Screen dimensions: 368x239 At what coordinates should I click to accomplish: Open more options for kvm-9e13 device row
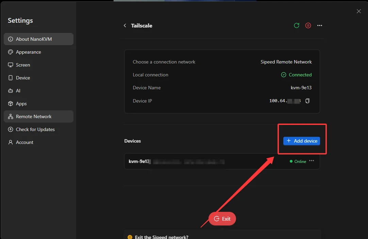tap(312, 161)
